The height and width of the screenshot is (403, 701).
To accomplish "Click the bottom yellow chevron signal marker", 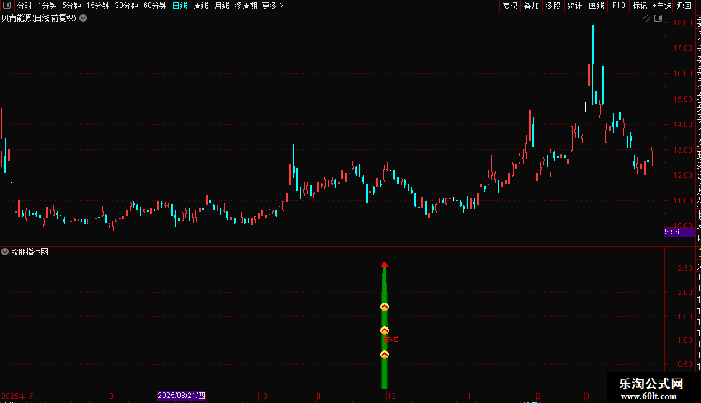I will 385,355.
